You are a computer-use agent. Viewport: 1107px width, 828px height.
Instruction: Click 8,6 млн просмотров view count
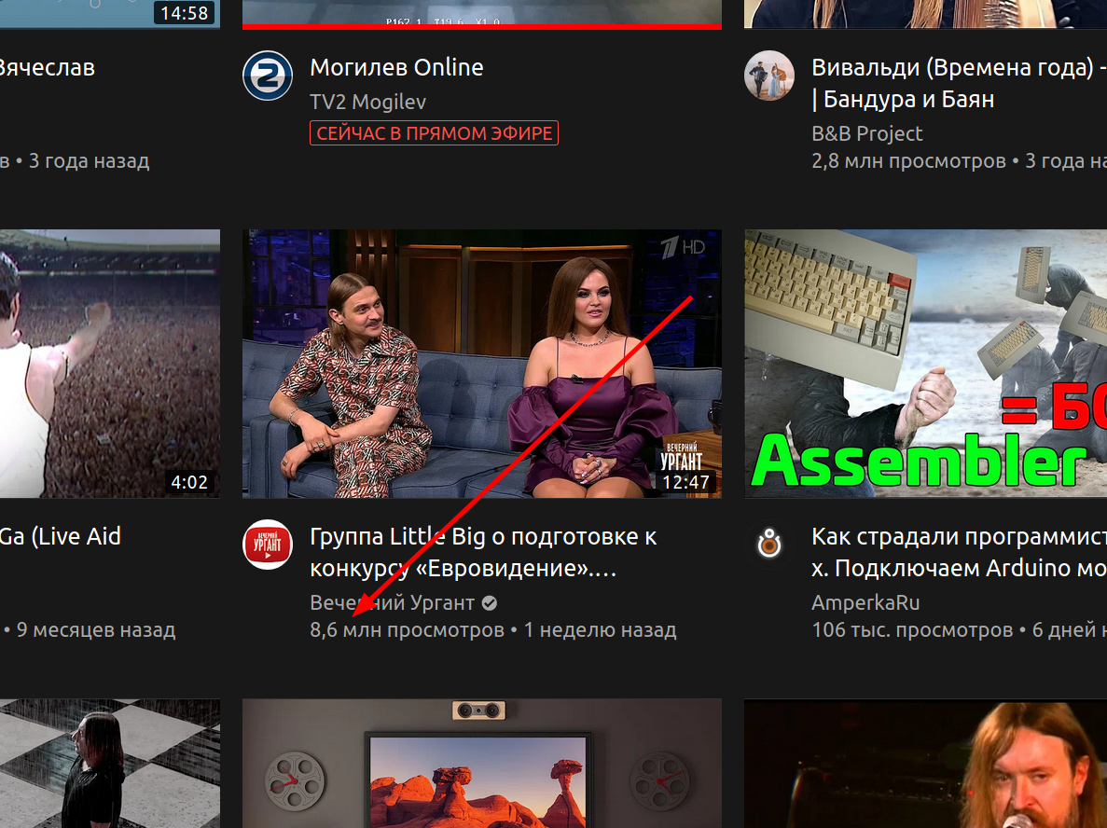coord(407,629)
